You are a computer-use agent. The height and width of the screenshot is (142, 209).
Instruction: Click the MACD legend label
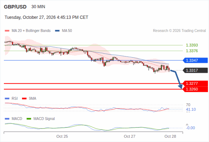pos(17,119)
